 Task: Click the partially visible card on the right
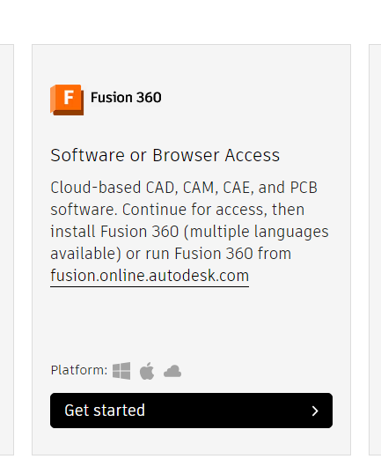375,249
